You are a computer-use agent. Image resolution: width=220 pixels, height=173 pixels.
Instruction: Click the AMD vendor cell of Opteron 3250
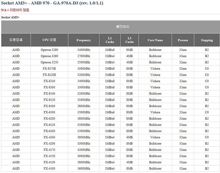16,62
